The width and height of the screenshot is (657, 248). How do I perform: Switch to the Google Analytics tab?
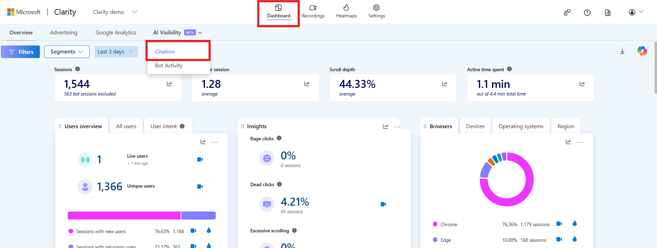click(116, 33)
